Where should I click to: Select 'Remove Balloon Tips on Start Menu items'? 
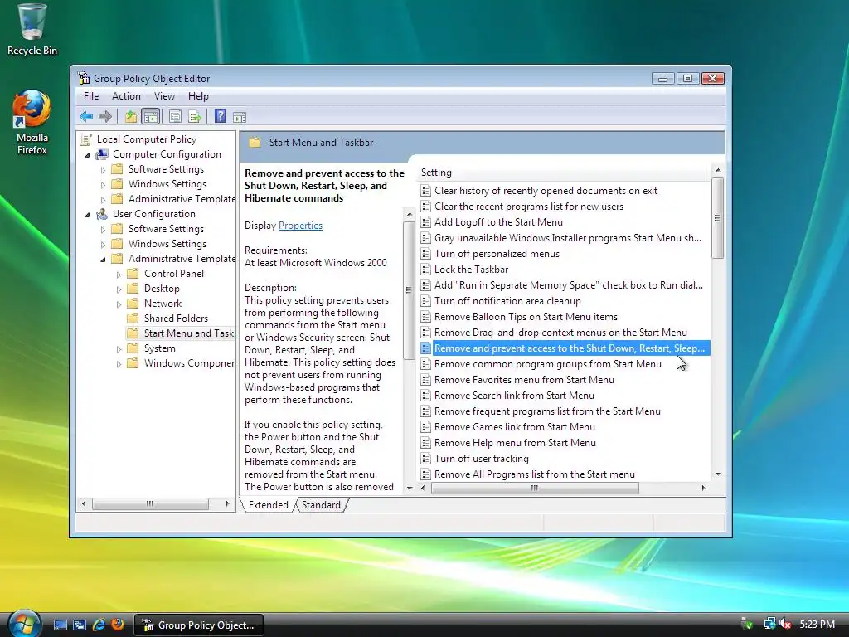point(526,316)
